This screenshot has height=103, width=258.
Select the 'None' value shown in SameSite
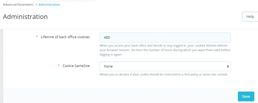point(108,66)
